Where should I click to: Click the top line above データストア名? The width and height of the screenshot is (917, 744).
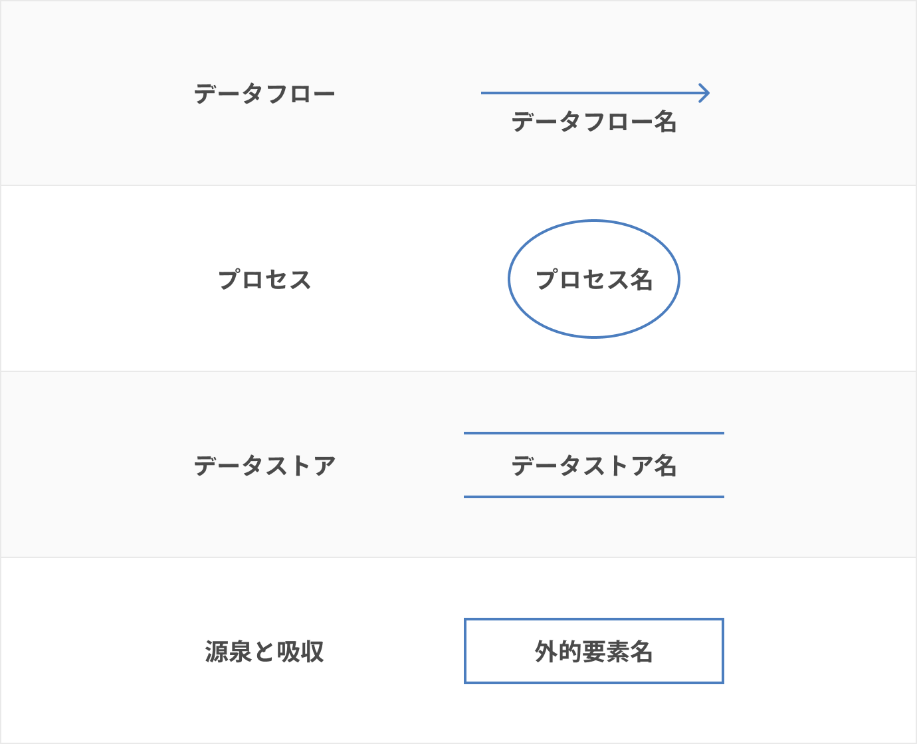coord(593,433)
